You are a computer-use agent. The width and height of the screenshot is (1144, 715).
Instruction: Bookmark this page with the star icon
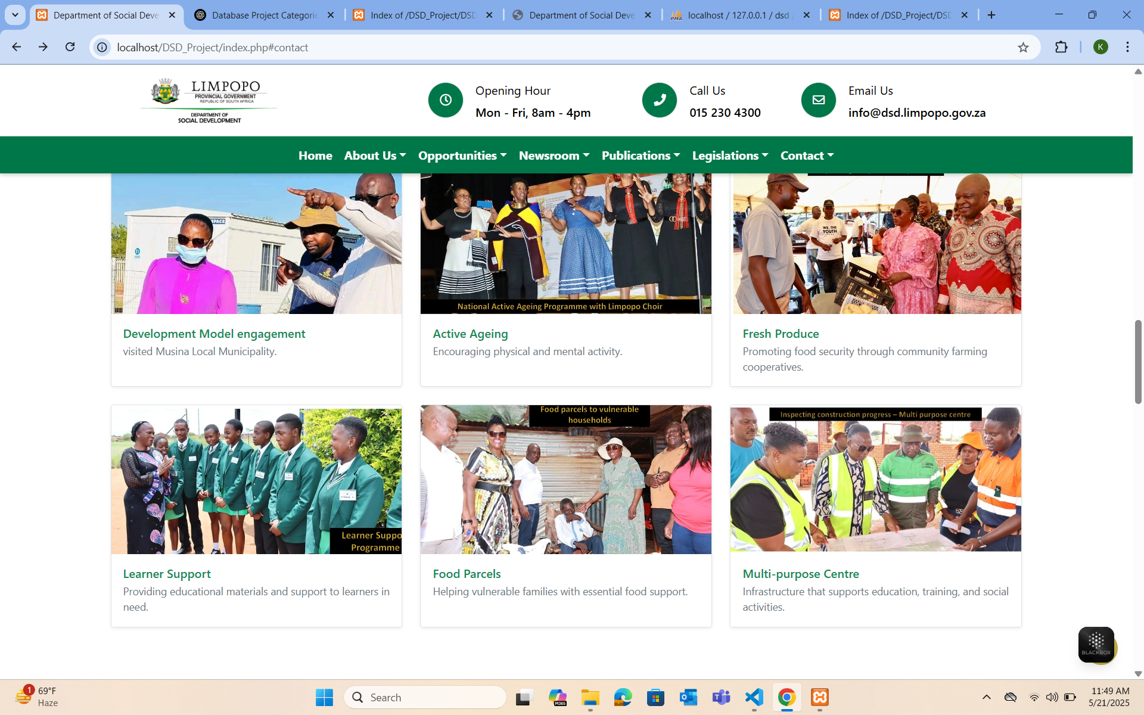1023,48
